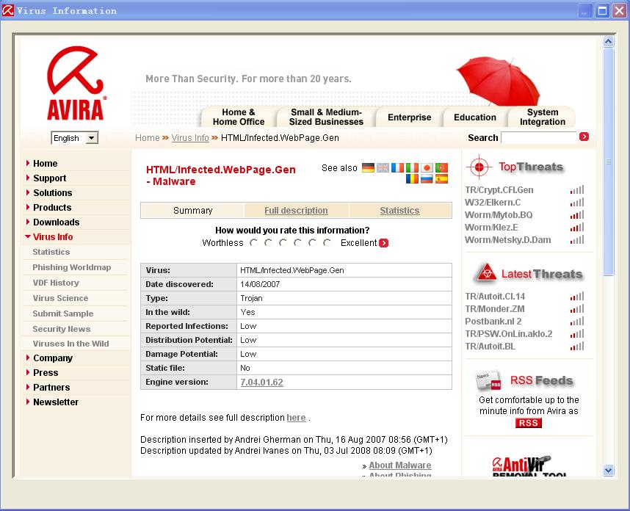Open the Portuguese flag version
The width and height of the screenshot is (630, 511).
point(441,167)
